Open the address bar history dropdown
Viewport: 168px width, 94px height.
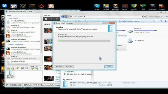pyautogui.click(x=142, y=17)
